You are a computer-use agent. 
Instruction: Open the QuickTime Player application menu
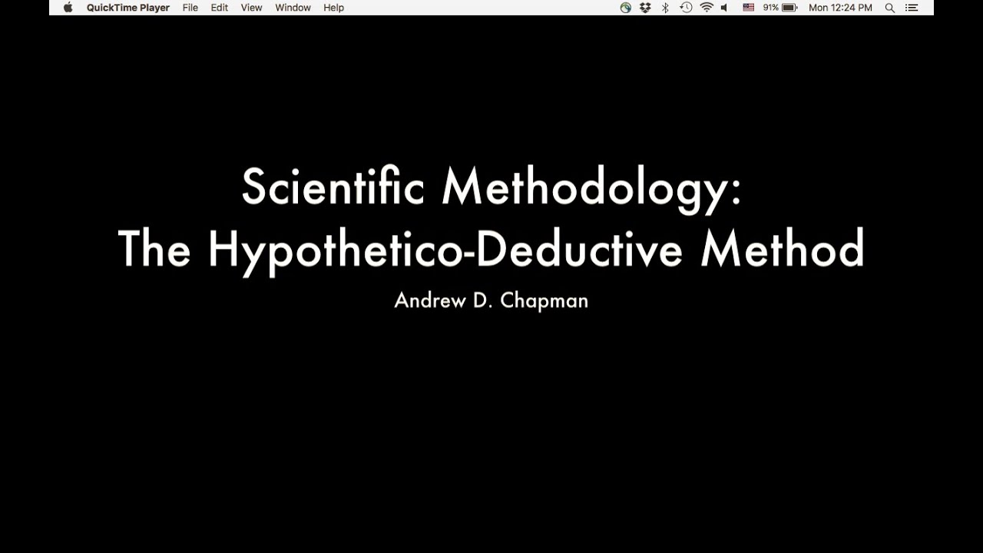(127, 8)
